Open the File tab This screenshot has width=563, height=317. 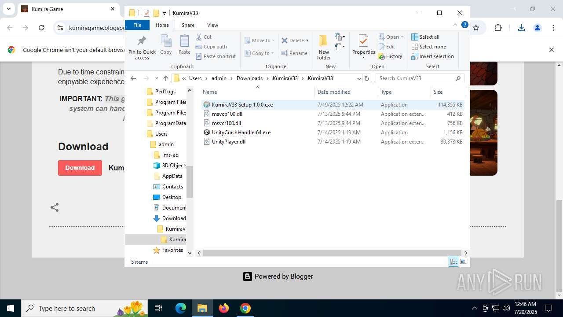tap(137, 25)
